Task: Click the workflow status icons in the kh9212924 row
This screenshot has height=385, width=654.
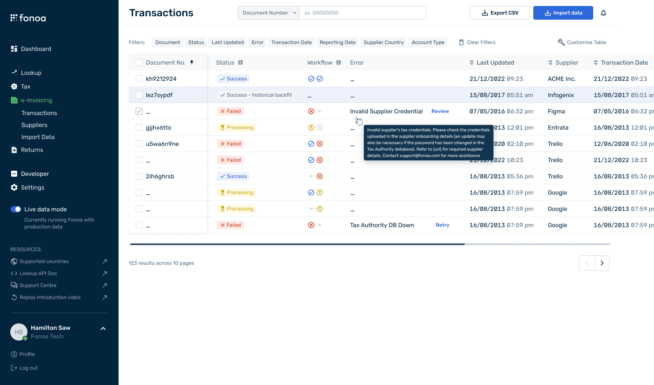Action: point(315,79)
